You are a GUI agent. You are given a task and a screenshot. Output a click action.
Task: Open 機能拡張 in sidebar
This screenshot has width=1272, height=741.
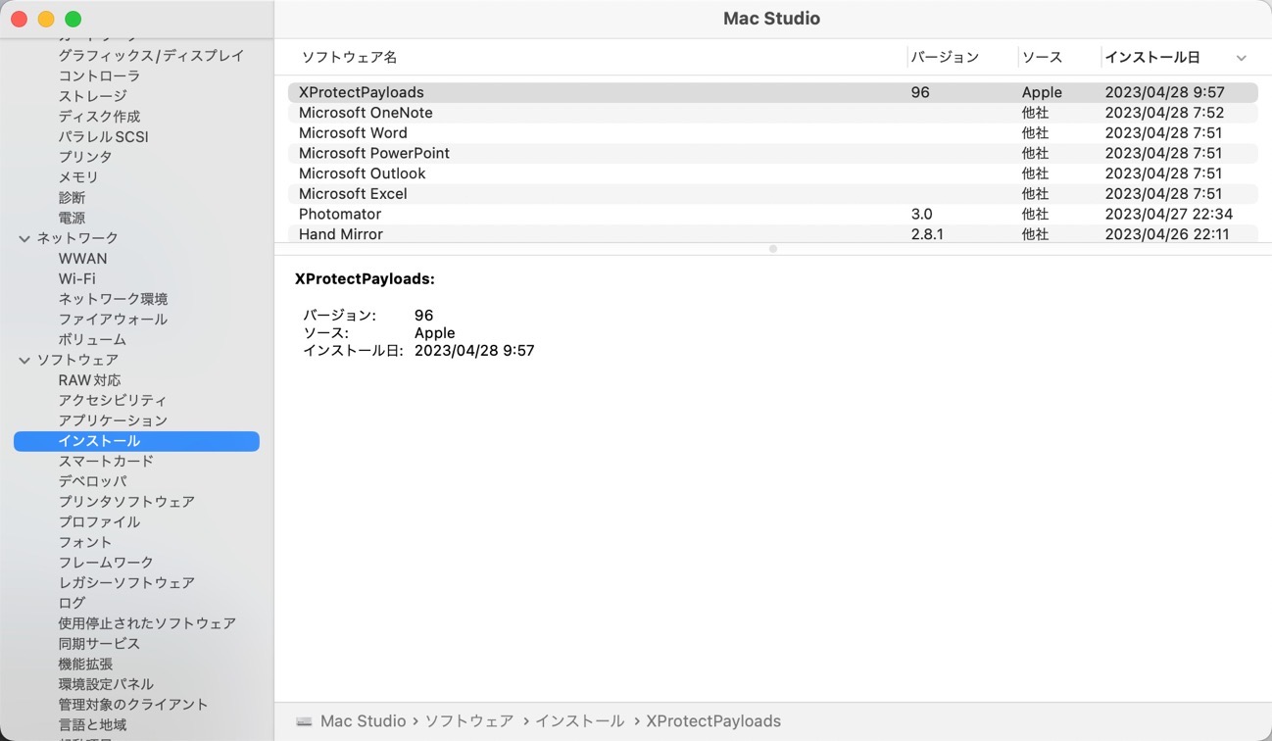click(85, 665)
